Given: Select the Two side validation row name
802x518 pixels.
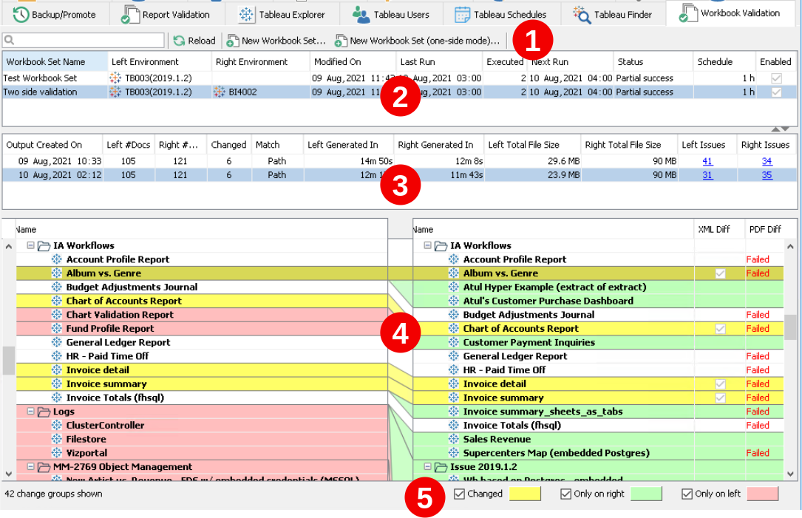Looking at the screenshot, I should (x=40, y=92).
